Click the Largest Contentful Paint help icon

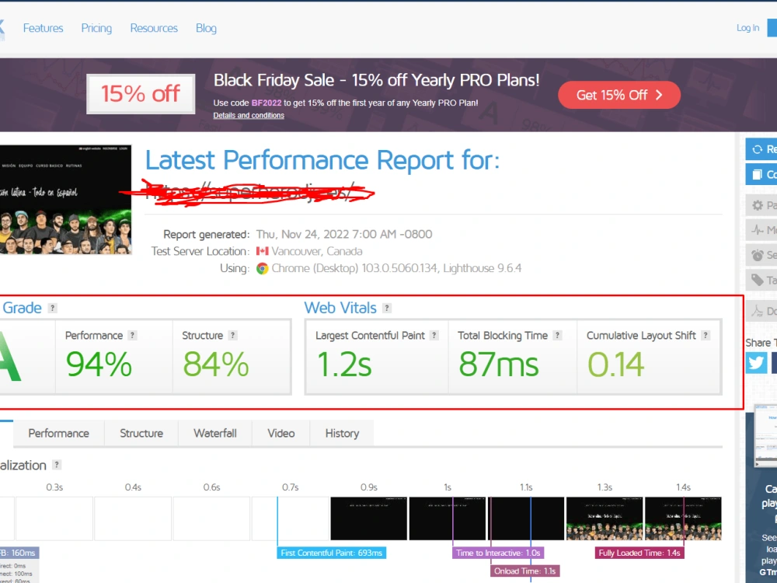coord(434,335)
